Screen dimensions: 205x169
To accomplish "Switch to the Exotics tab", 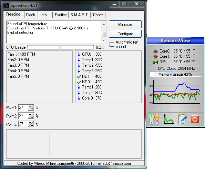I will (61, 15).
